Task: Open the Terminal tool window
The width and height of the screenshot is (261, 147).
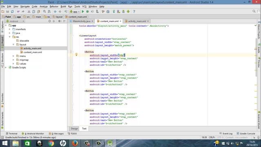Action: coord(11,134)
